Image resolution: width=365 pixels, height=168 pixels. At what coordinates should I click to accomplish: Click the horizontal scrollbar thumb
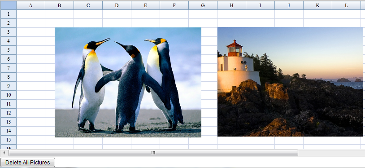point(153,153)
